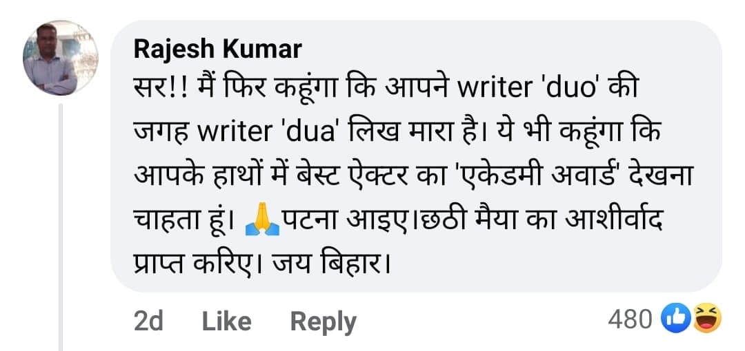Like Rajesh Kumar's comment
The height and width of the screenshot is (351, 745).
tap(226, 321)
